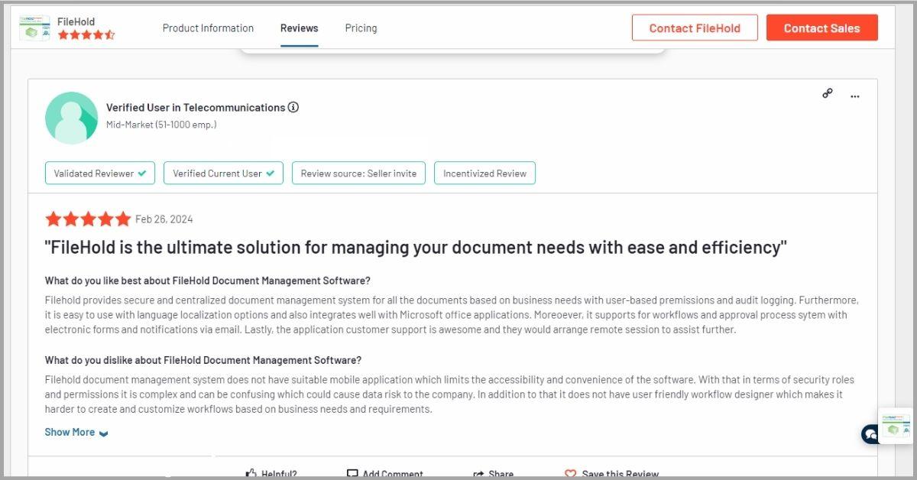
Task: Click the info icon next to Verified User
Action: click(x=293, y=107)
